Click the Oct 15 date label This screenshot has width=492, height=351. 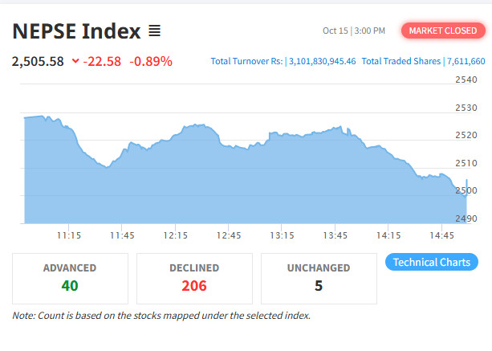pos(335,31)
